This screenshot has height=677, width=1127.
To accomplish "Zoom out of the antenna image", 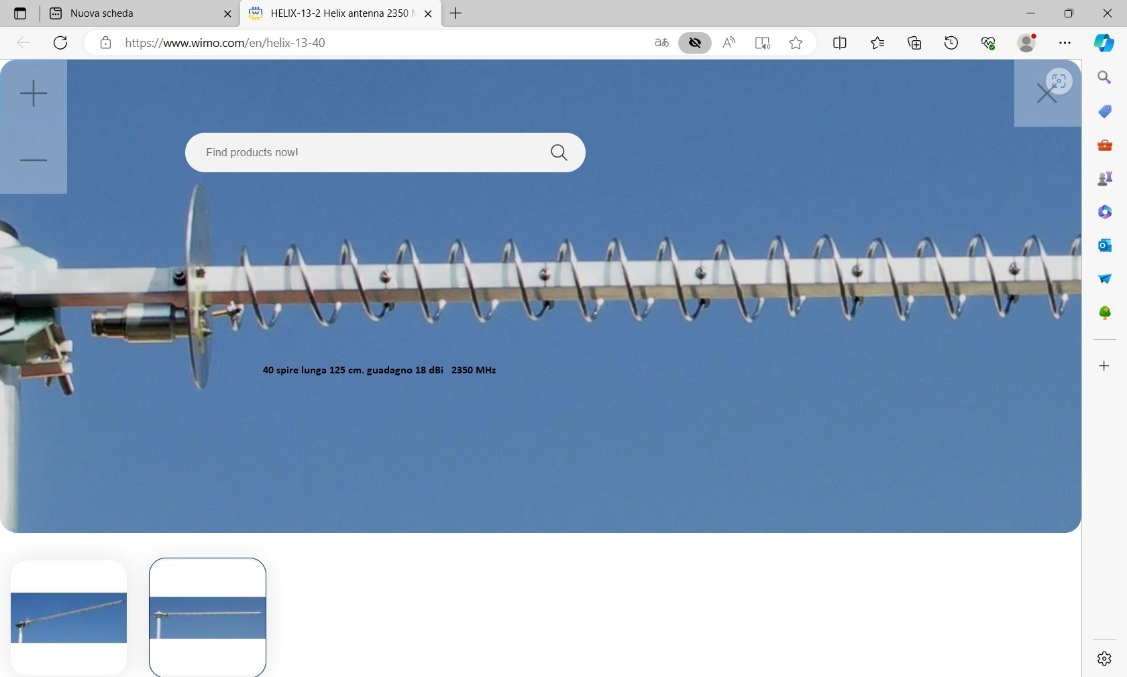I will point(33,160).
